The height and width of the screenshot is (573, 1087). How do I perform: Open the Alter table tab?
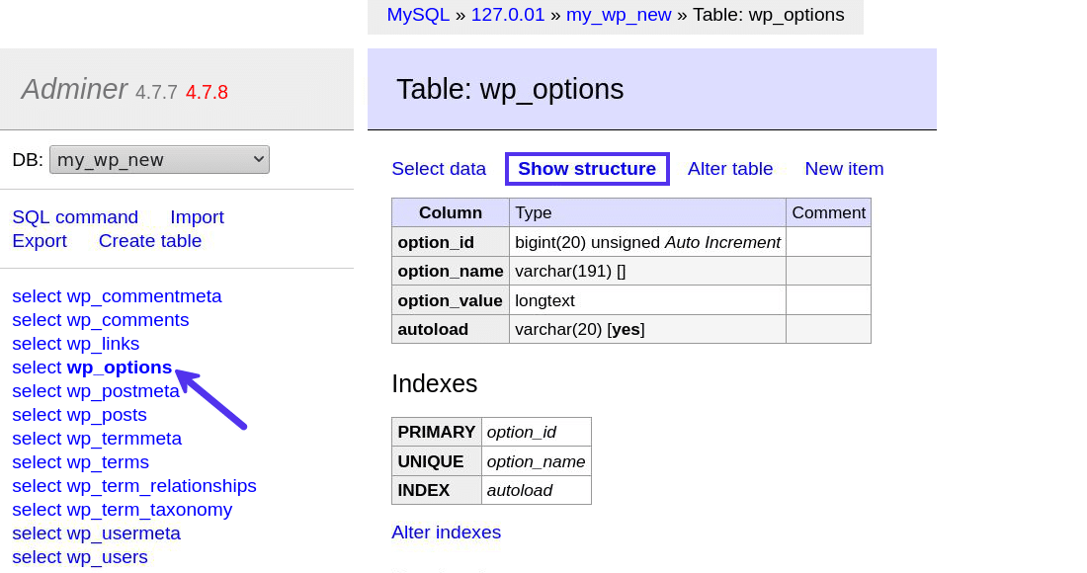click(x=730, y=168)
